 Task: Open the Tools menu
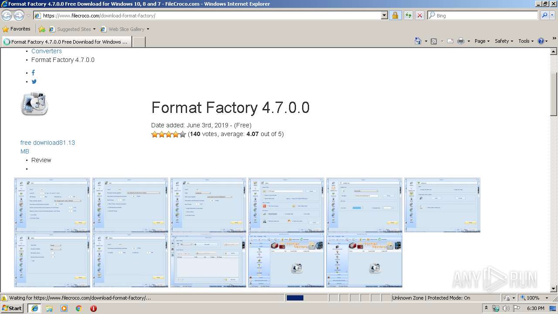(x=526, y=41)
